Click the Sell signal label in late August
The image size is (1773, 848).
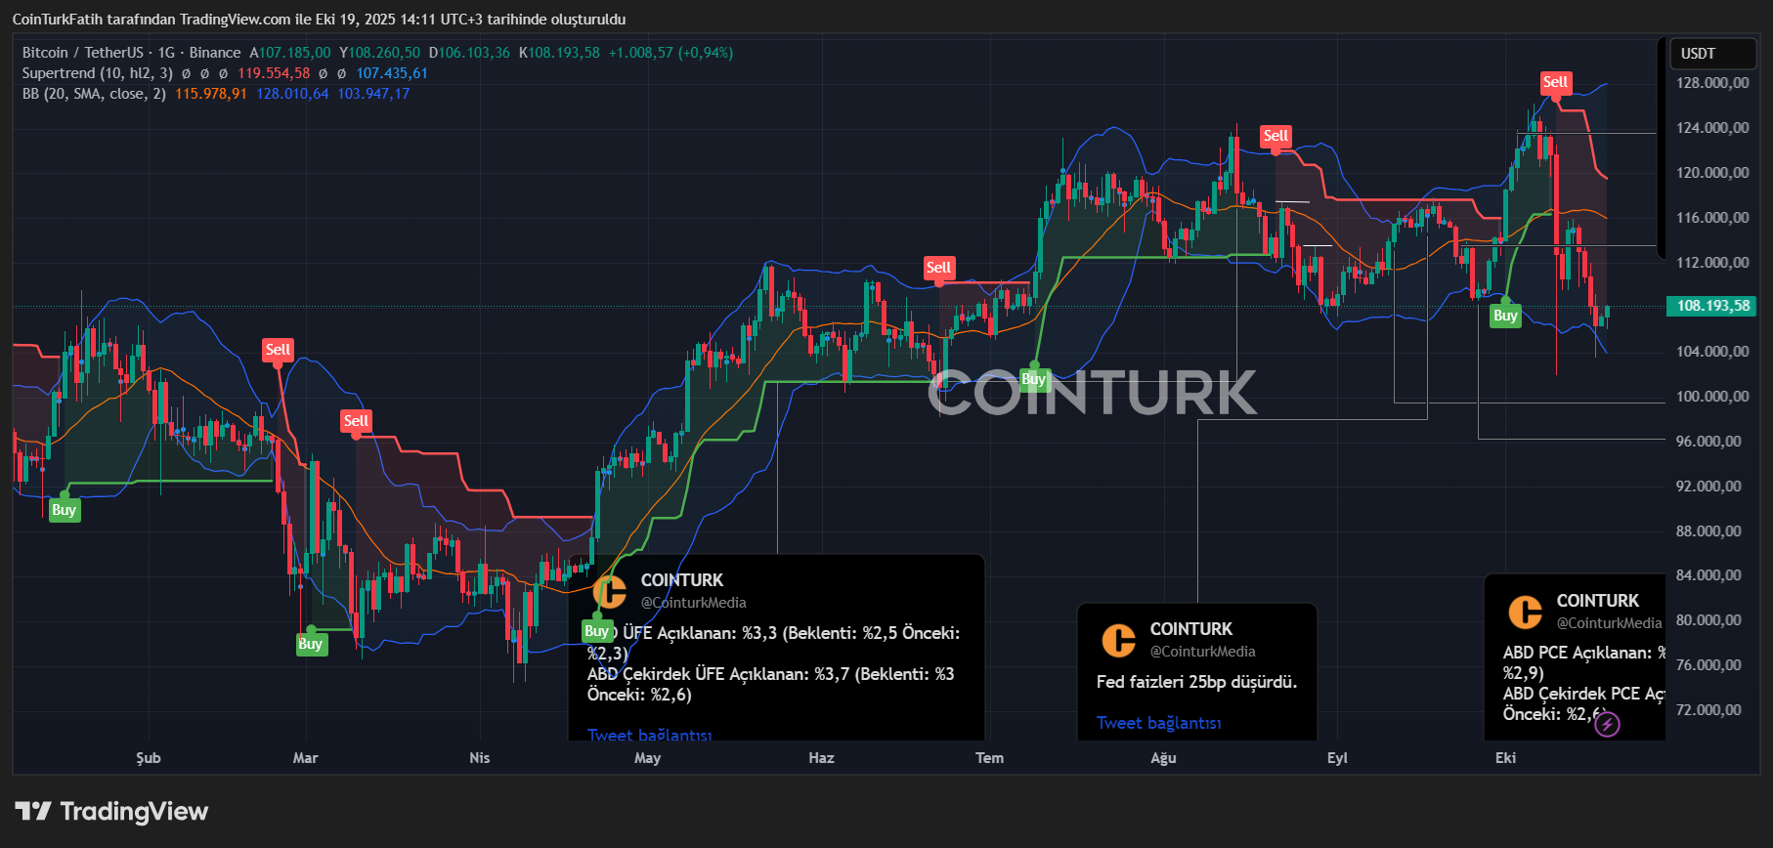(x=1276, y=136)
